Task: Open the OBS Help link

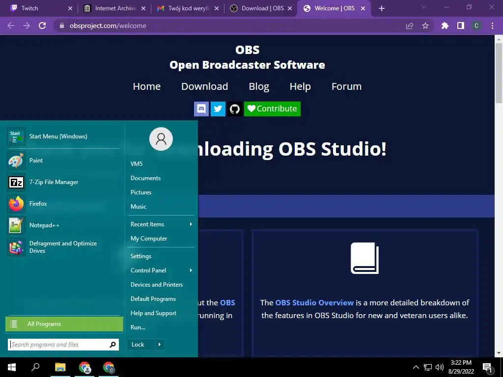Action: (x=300, y=86)
